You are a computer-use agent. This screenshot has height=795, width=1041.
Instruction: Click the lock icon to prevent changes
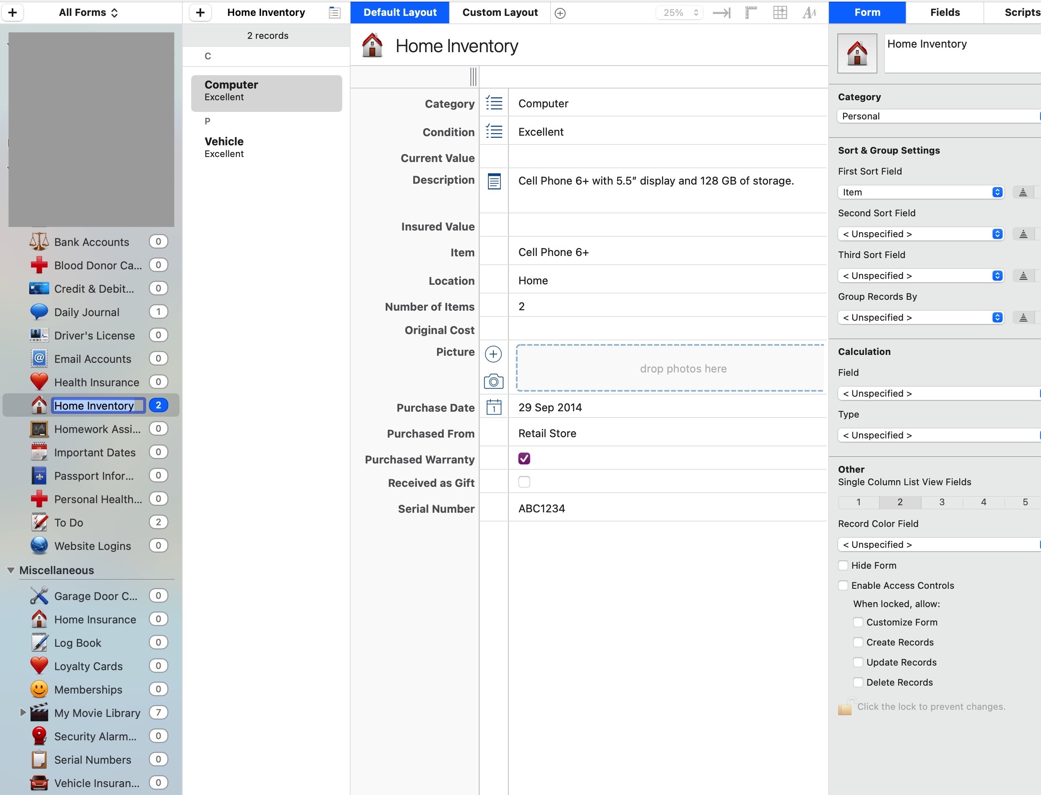pyautogui.click(x=845, y=707)
